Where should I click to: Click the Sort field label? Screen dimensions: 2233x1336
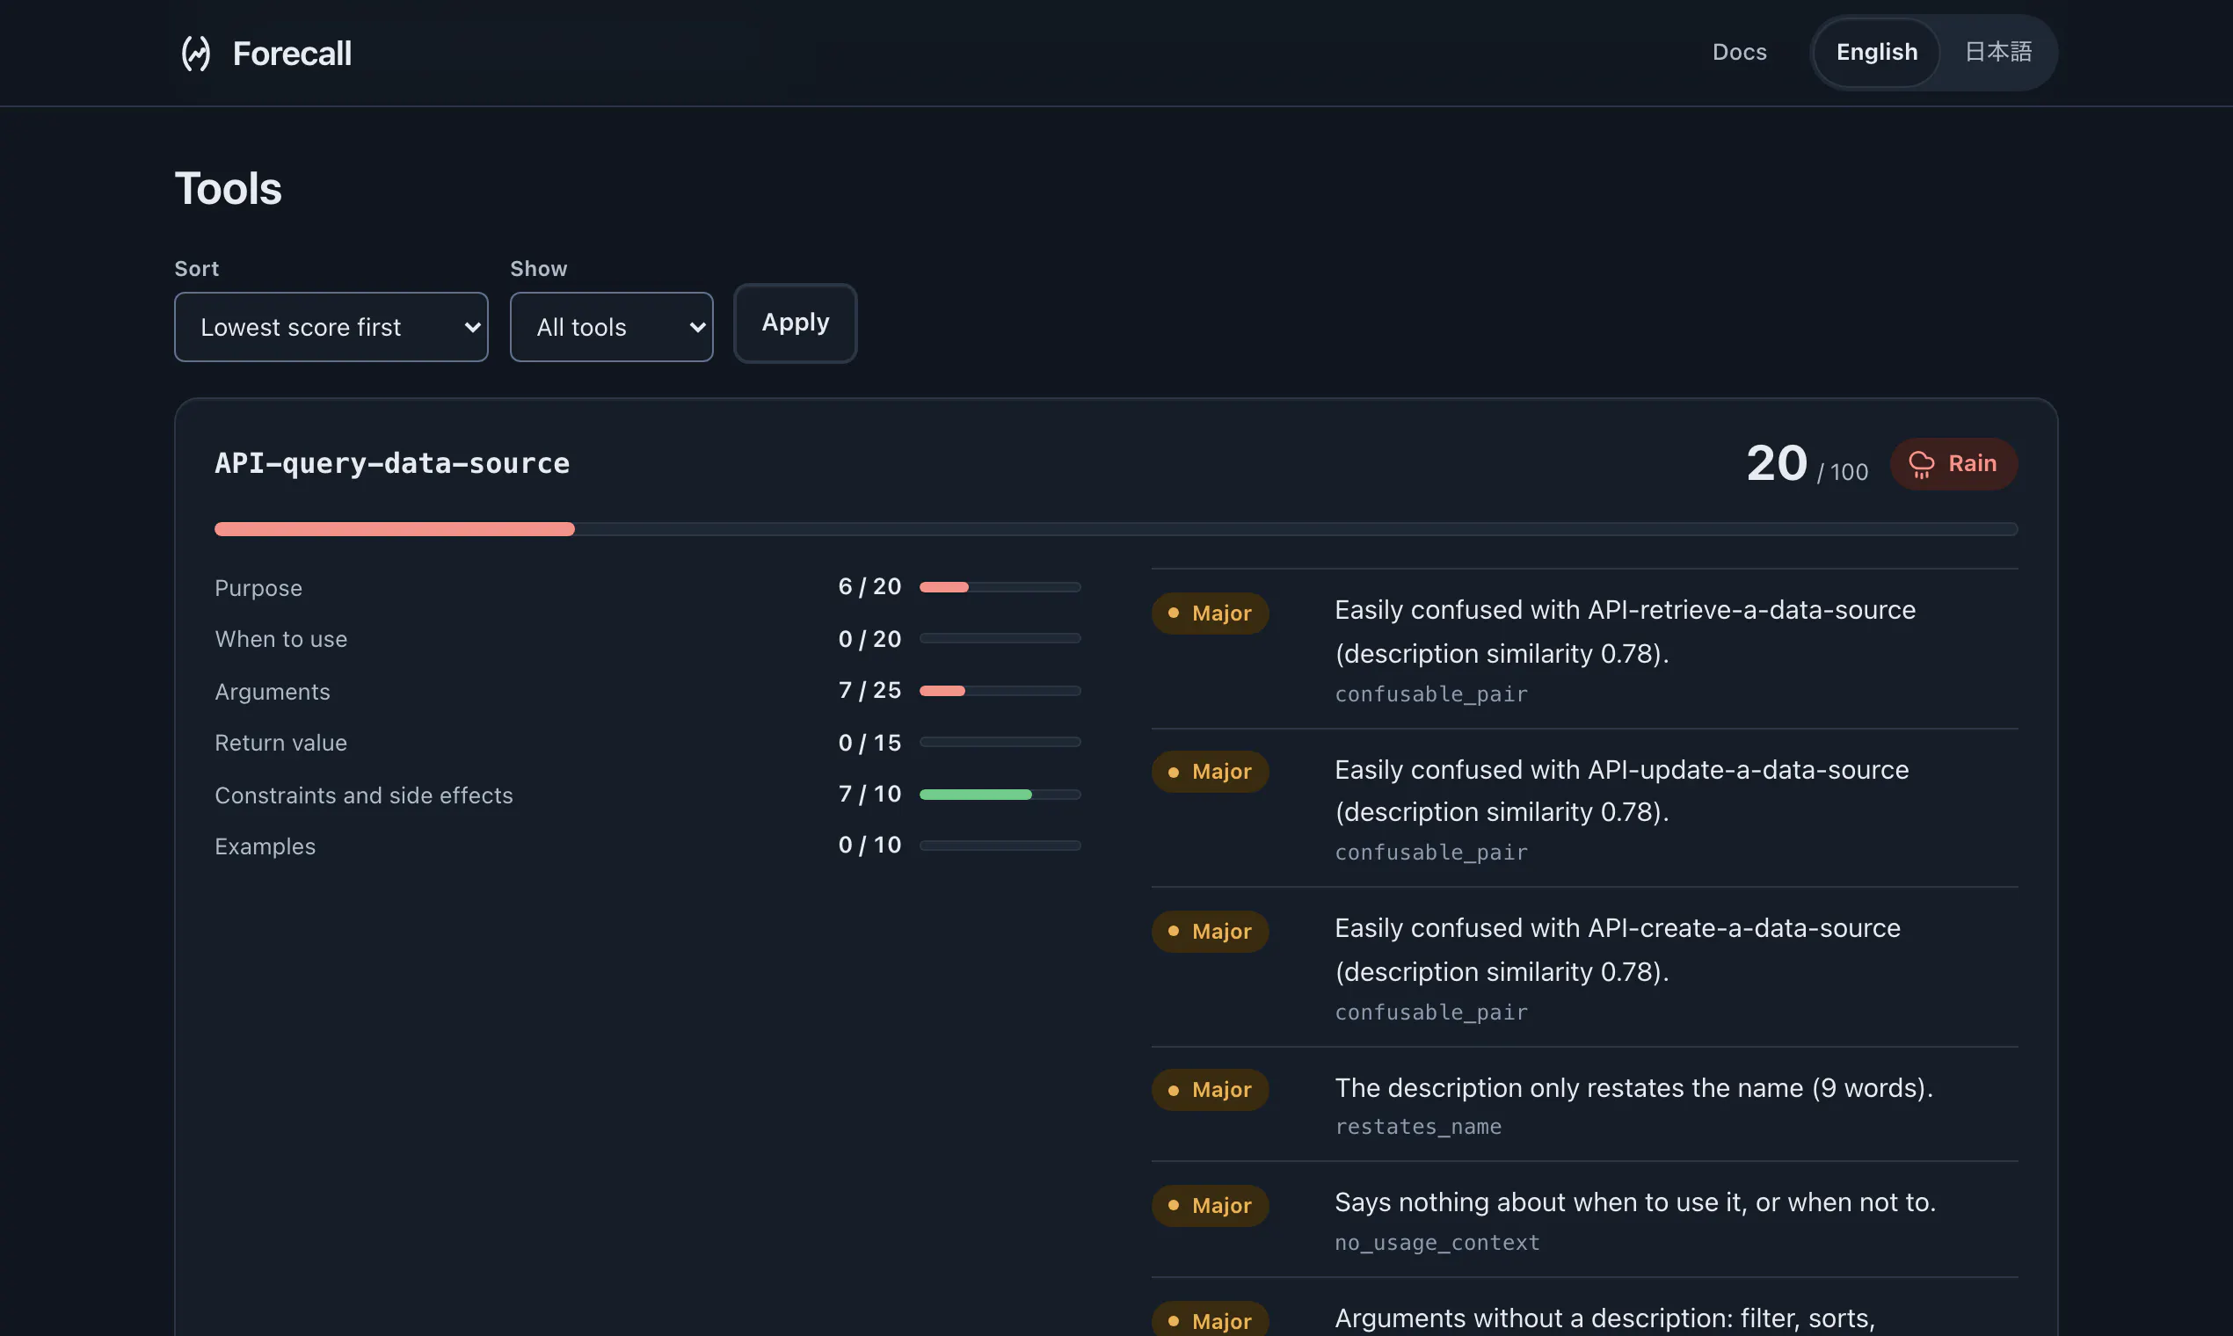(196, 268)
